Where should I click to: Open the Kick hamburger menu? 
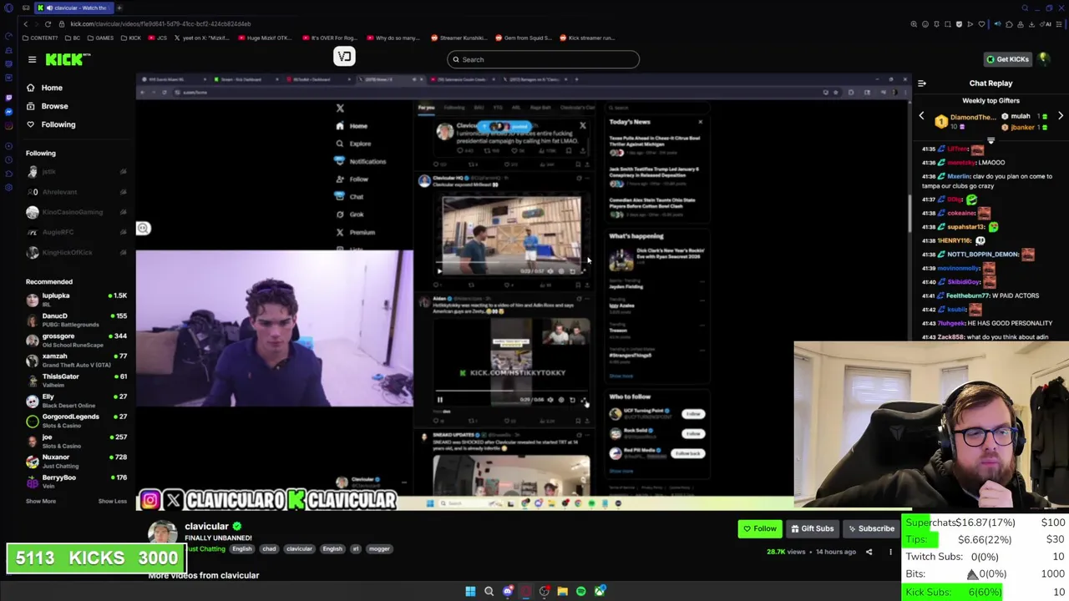pos(32,59)
